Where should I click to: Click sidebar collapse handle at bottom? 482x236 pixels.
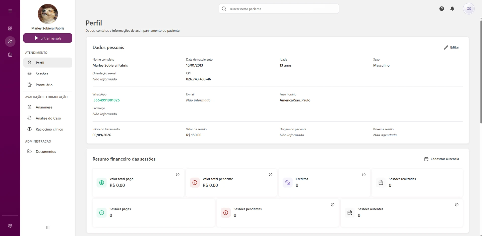pyautogui.click(x=48, y=227)
